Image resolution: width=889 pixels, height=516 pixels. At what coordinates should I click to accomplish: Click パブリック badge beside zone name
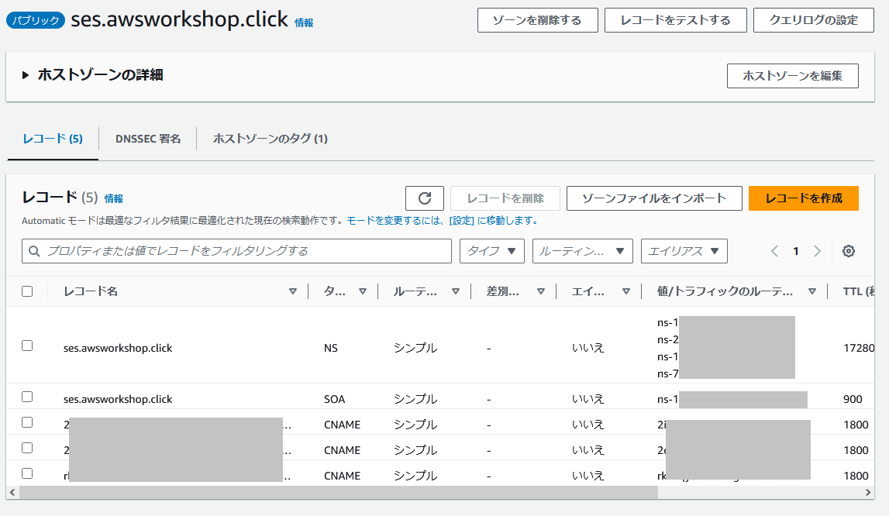pos(35,20)
